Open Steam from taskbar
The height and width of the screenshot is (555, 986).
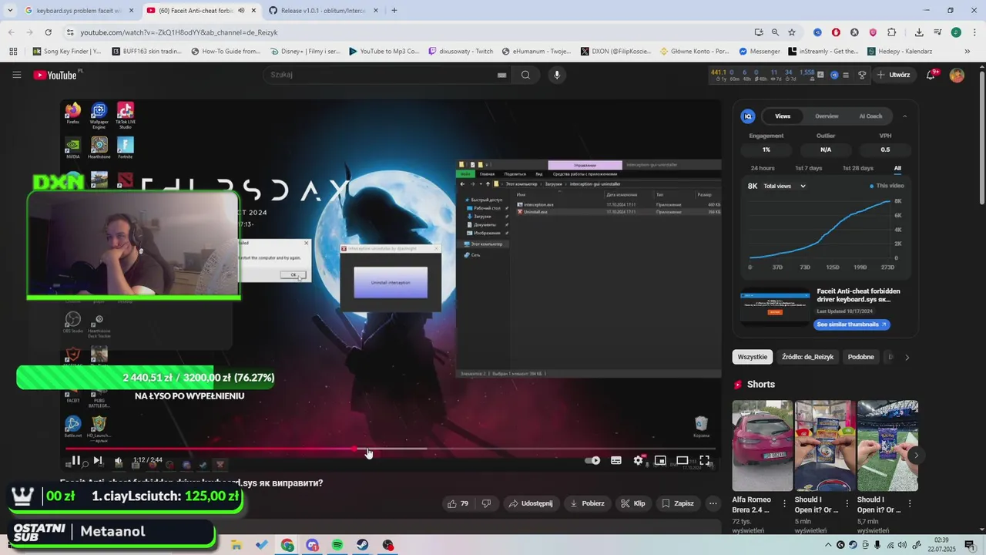coord(362,545)
